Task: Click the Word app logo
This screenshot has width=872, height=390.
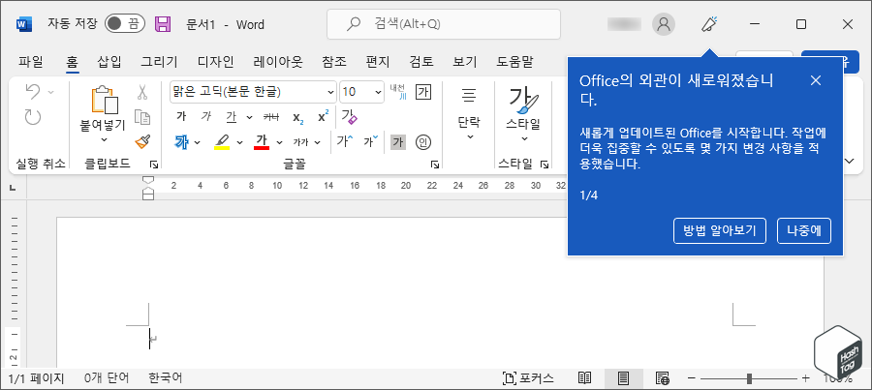Action: pyautogui.click(x=24, y=24)
